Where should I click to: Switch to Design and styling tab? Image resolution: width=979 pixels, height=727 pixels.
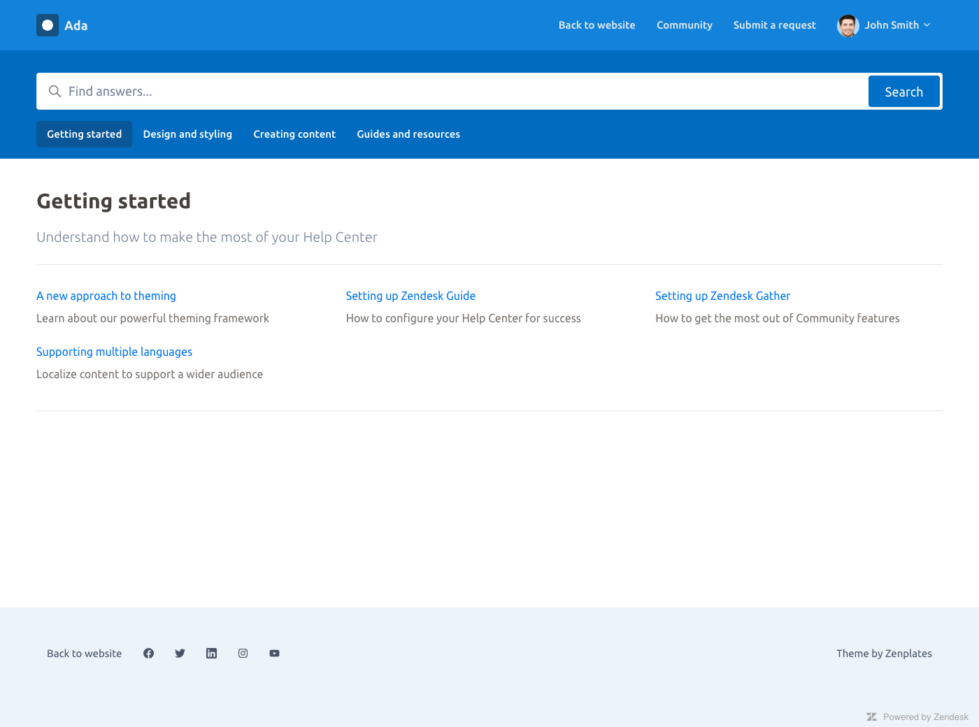click(187, 134)
